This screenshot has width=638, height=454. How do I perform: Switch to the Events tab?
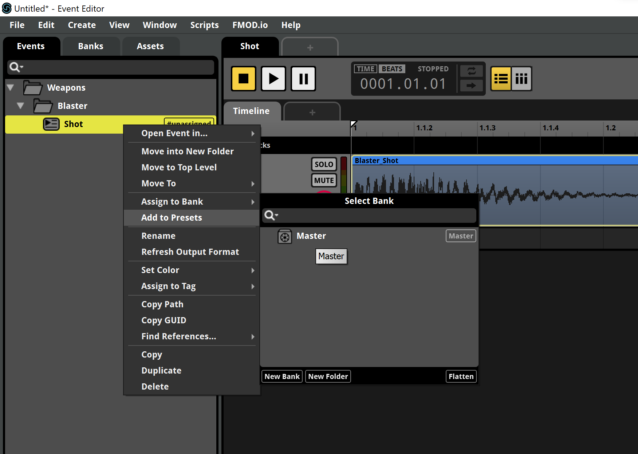coord(31,46)
